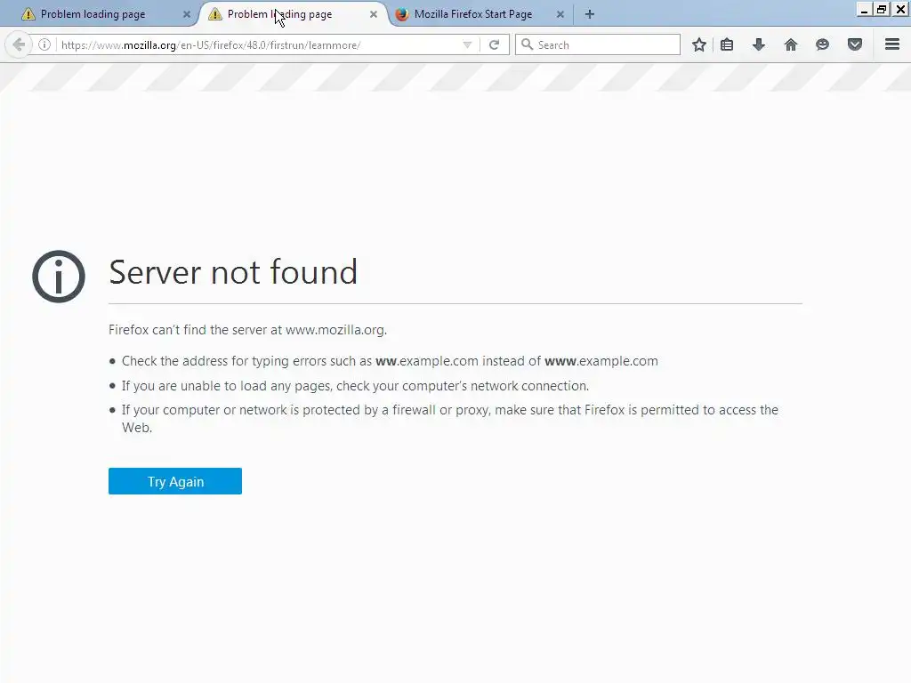Close the Mozilla Firefox Start Page tab
911x683 pixels.
click(x=560, y=14)
